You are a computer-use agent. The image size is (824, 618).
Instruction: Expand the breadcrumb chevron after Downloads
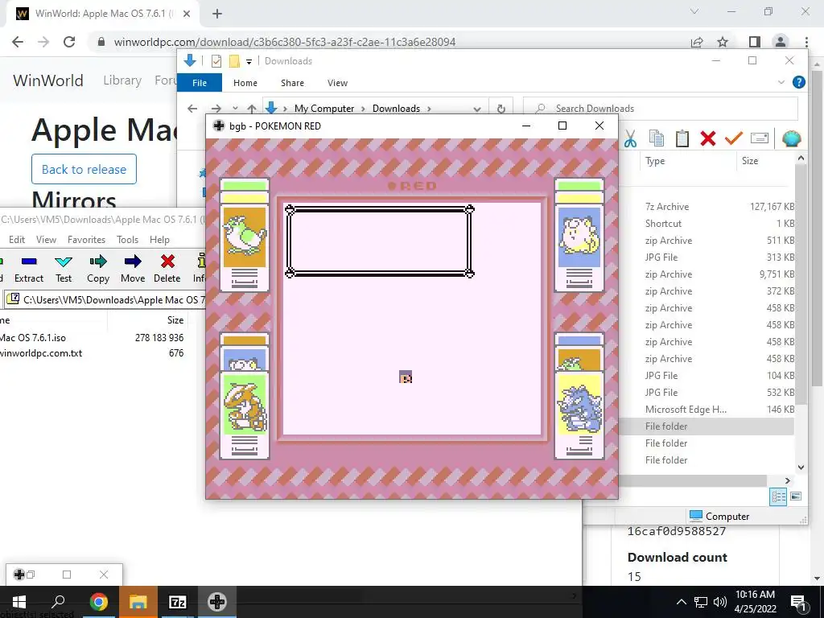[429, 109]
